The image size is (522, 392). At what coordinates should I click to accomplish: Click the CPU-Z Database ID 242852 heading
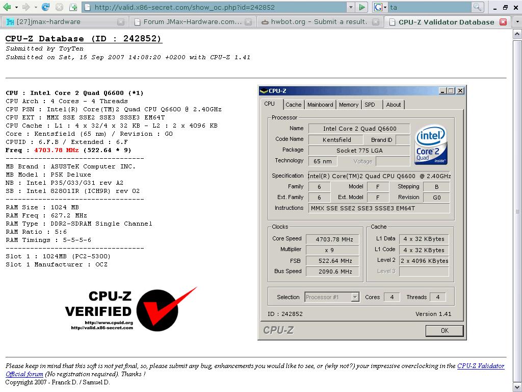click(x=83, y=39)
